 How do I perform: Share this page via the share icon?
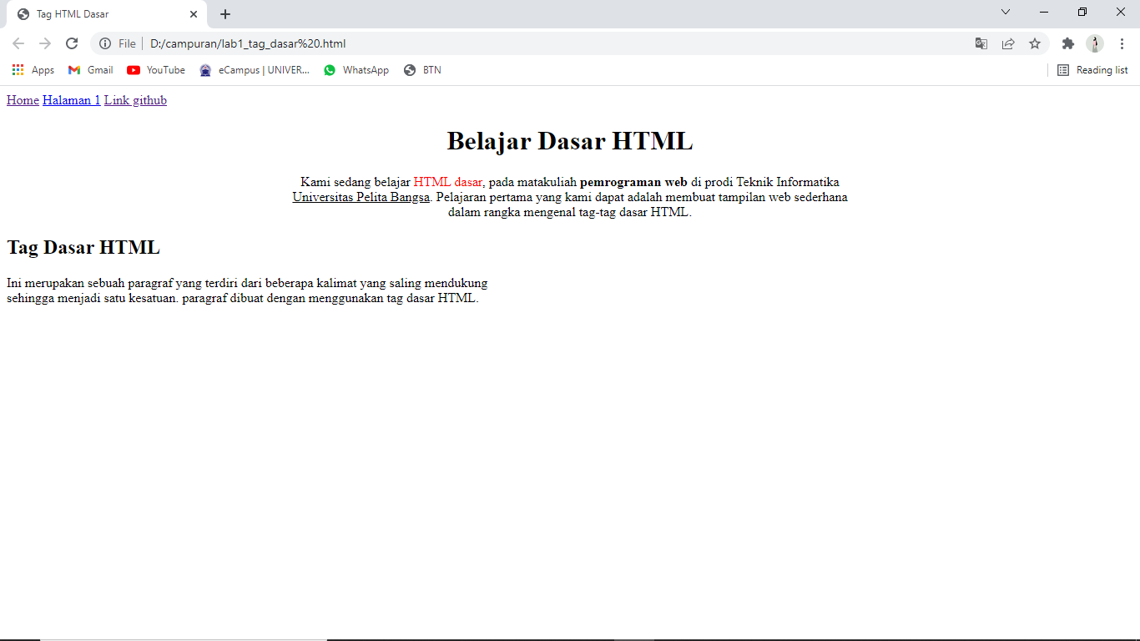[x=1008, y=43]
